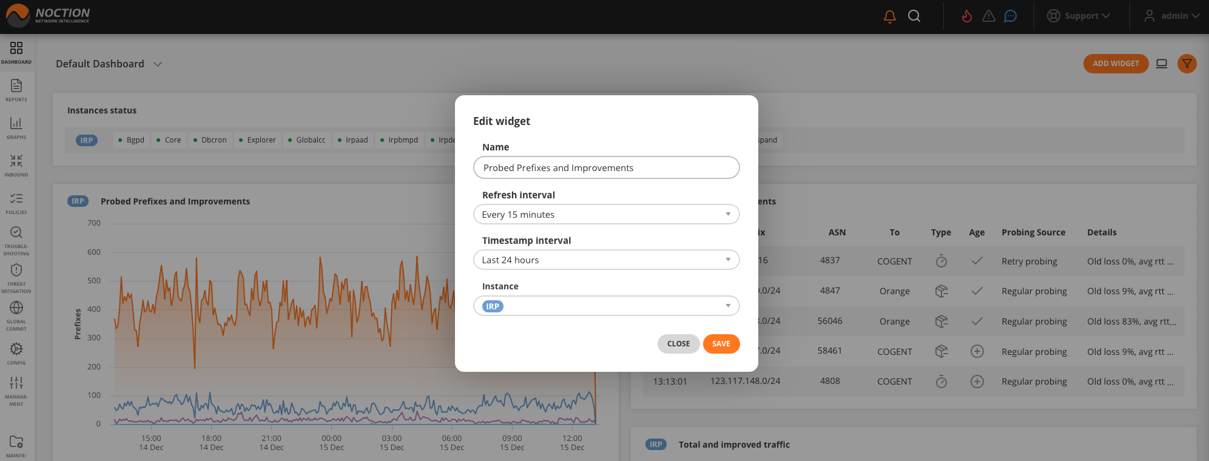The height and width of the screenshot is (461, 1209).
Task: Click the Close button in dialog
Action: coord(678,344)
